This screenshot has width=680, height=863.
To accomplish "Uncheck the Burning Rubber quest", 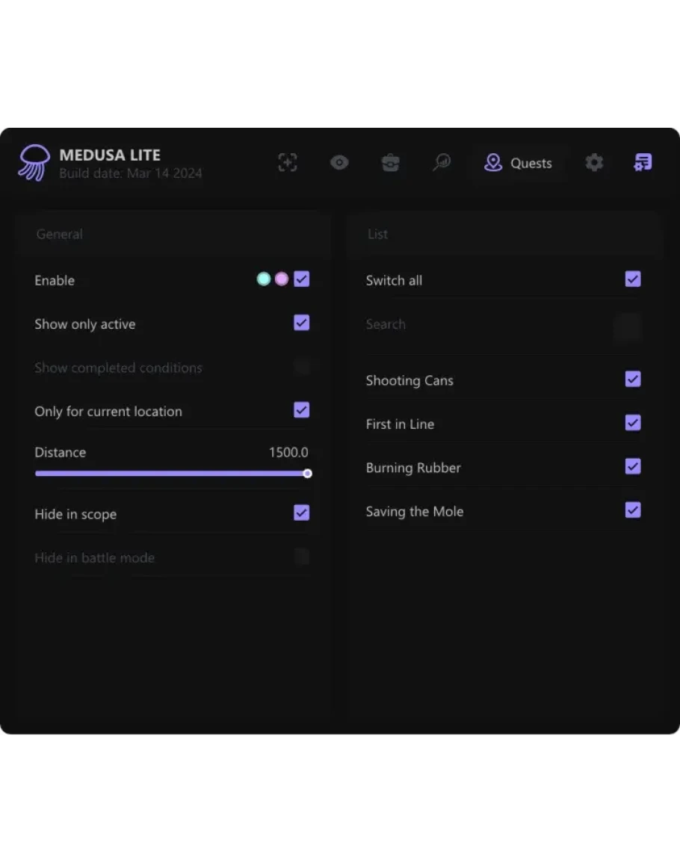I will click(633, 467).
